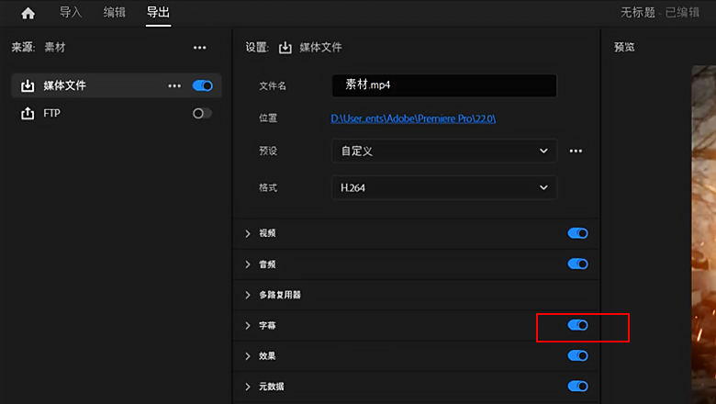
Task: Toggle the 媒体文件 export destination switch
Action: click(202, 85)
